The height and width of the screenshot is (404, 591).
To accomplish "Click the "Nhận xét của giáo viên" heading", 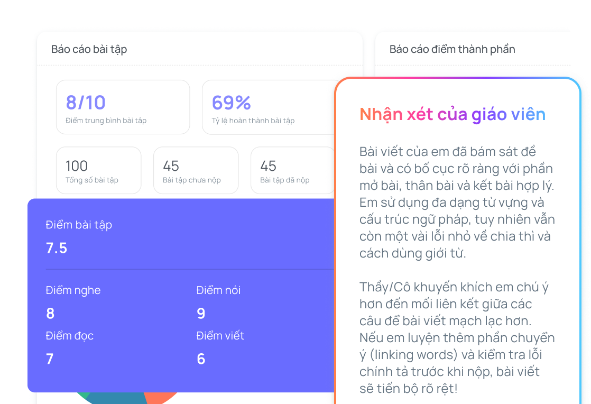I will click(453, 114).
